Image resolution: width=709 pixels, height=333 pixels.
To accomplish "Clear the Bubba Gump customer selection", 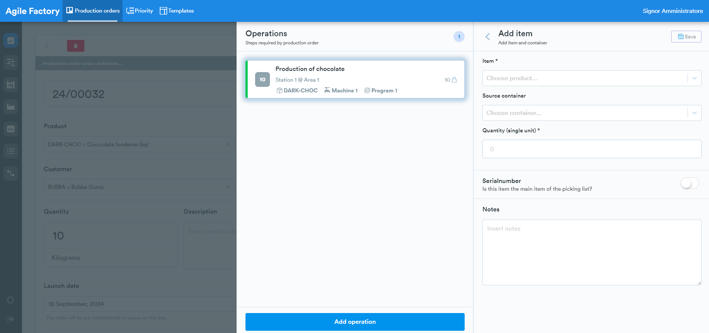I will coord(228,187).
